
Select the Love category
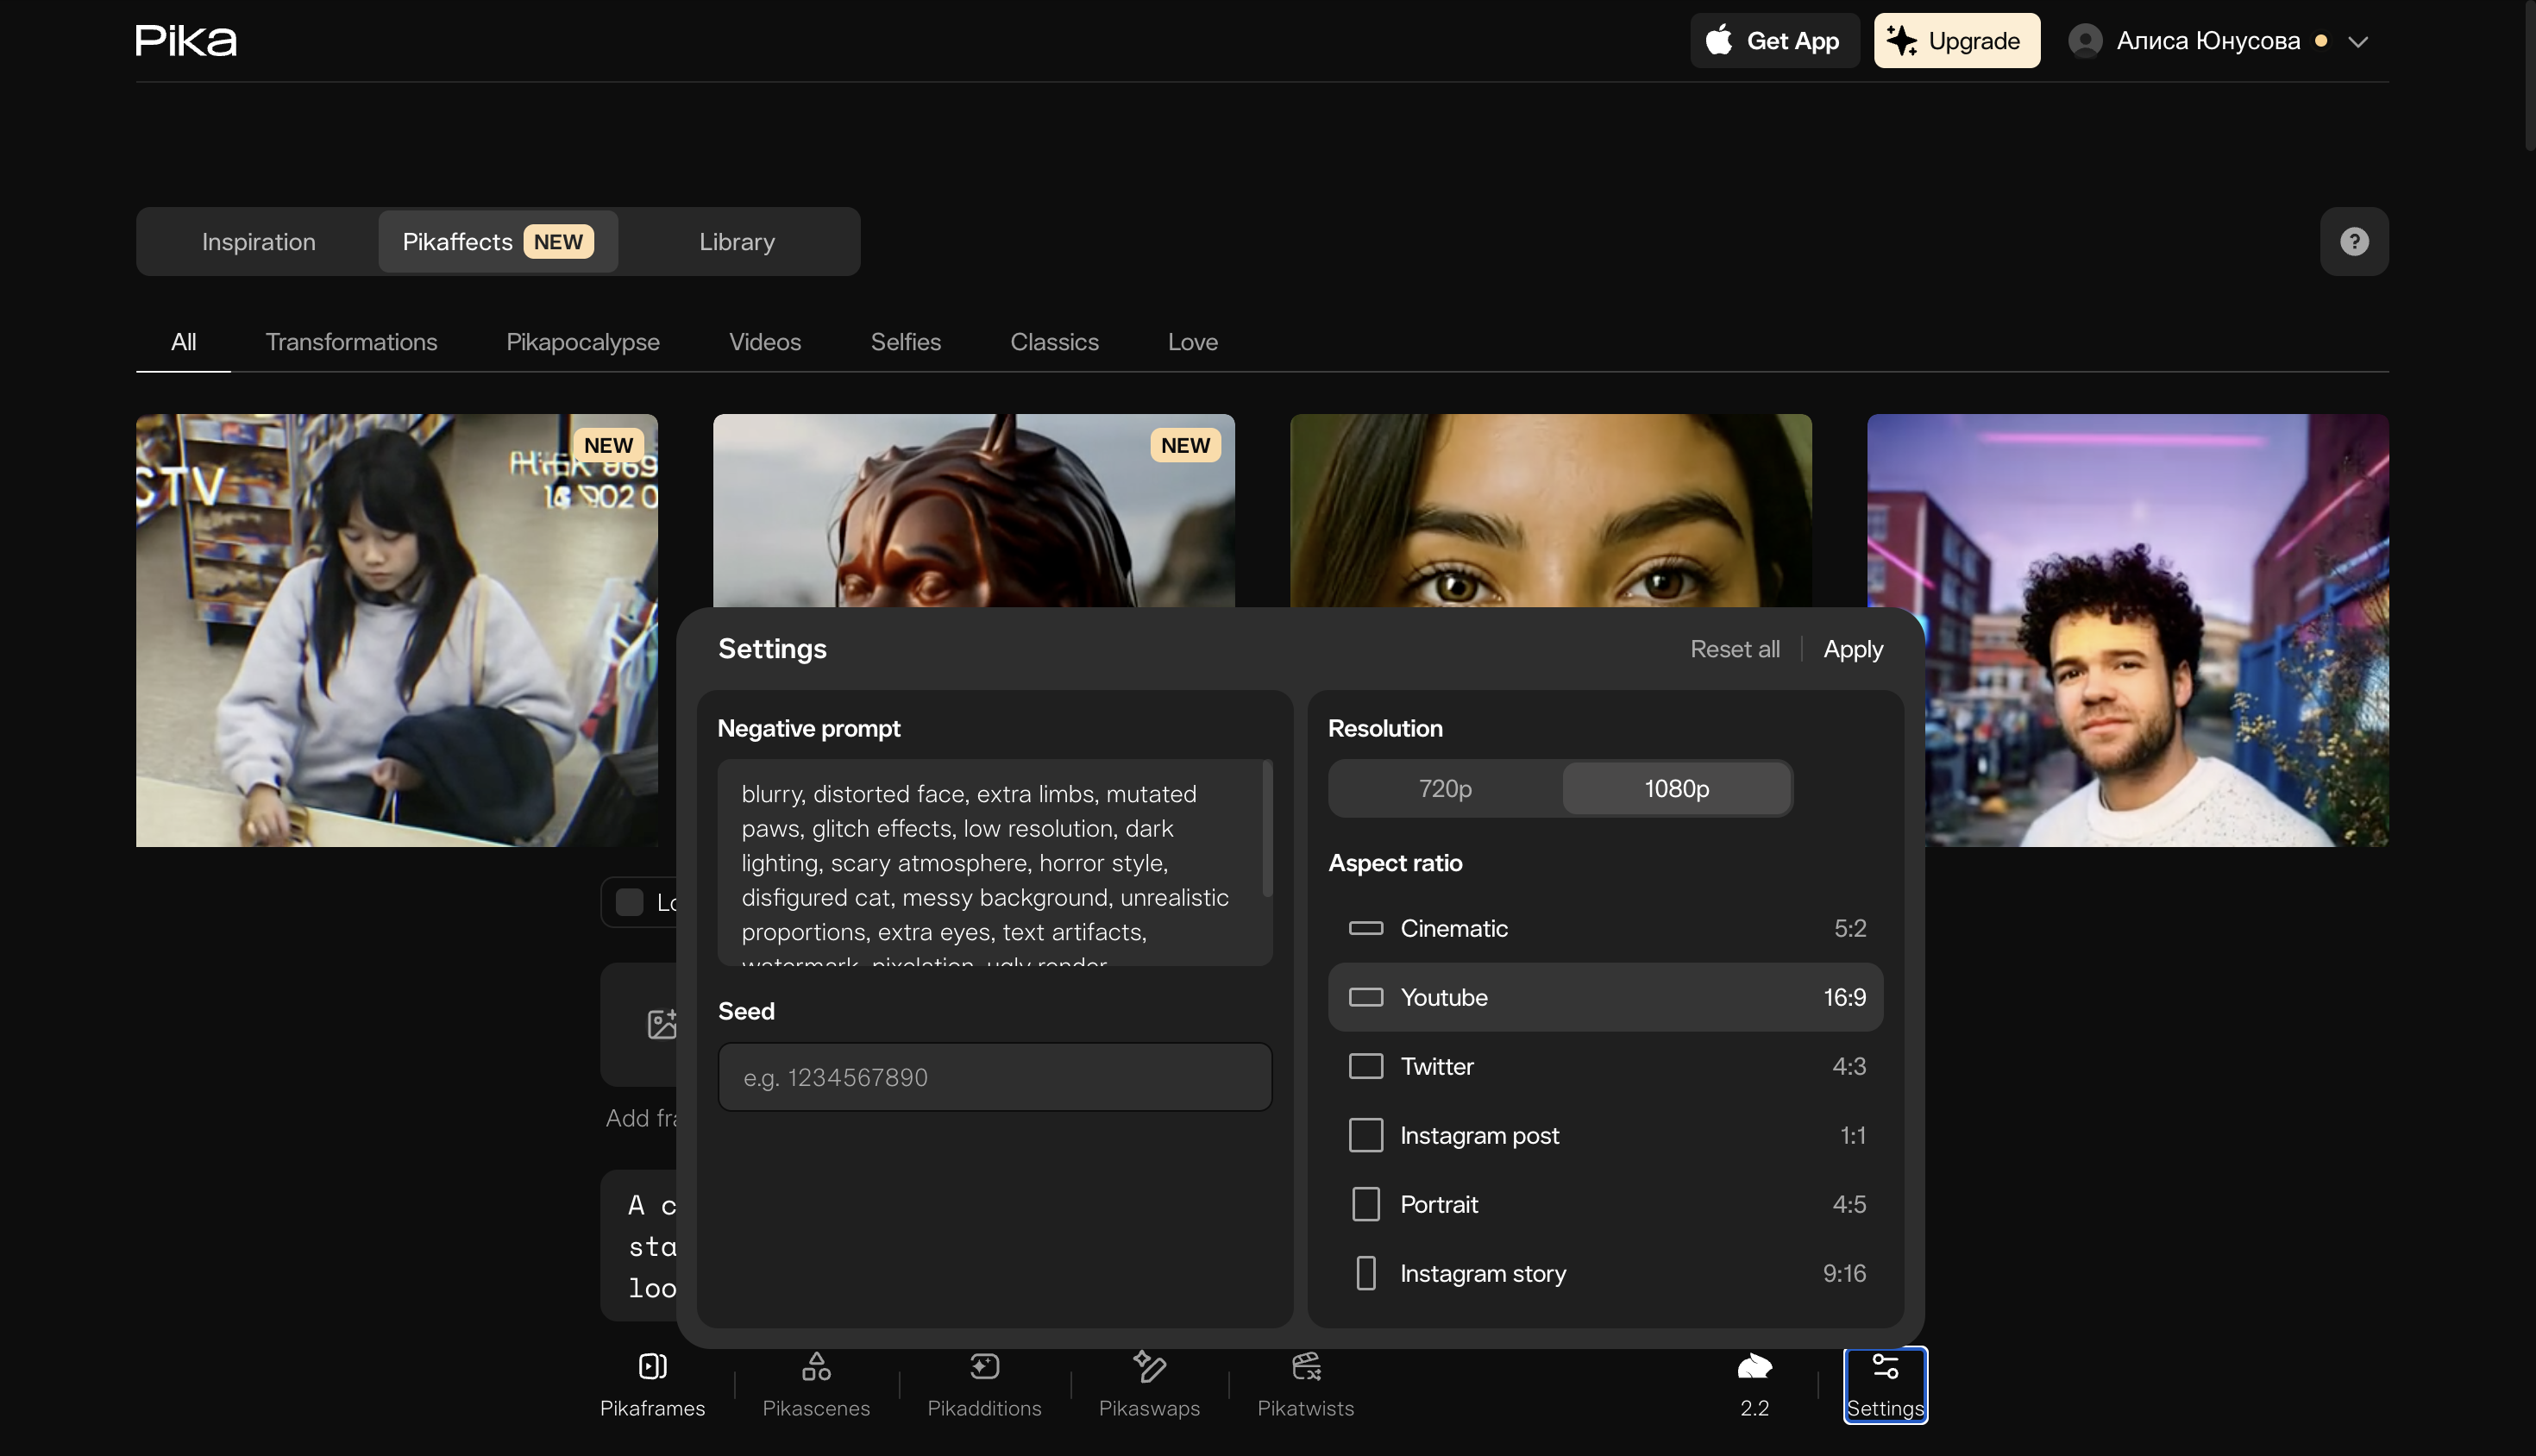pyautogui.click(x=1193, y=342)
